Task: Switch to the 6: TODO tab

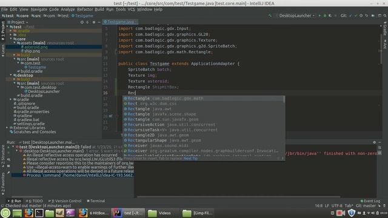Action: pyautogui.click(x=35, y=201)
